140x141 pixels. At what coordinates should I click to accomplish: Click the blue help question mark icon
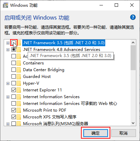click(133, 17)
